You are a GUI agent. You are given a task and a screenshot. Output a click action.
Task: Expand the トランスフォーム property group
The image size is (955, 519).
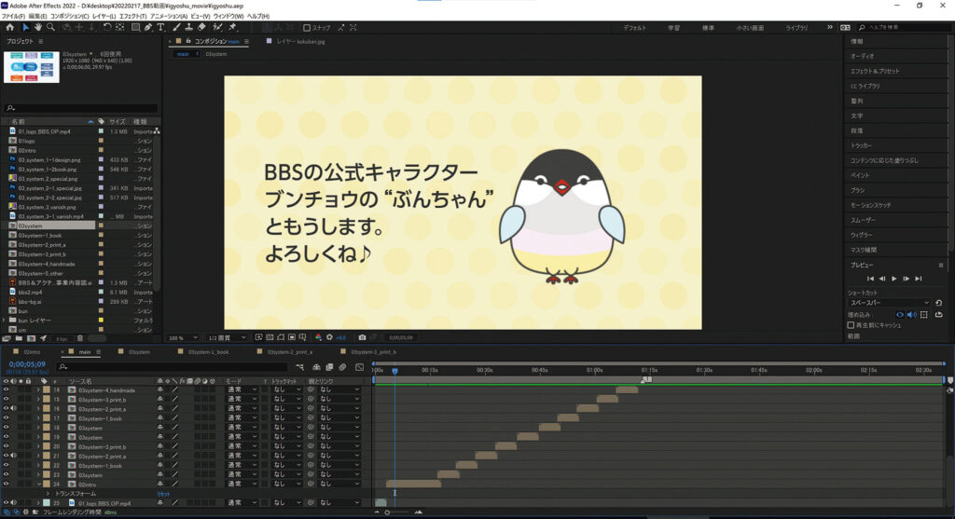[48, 493]
